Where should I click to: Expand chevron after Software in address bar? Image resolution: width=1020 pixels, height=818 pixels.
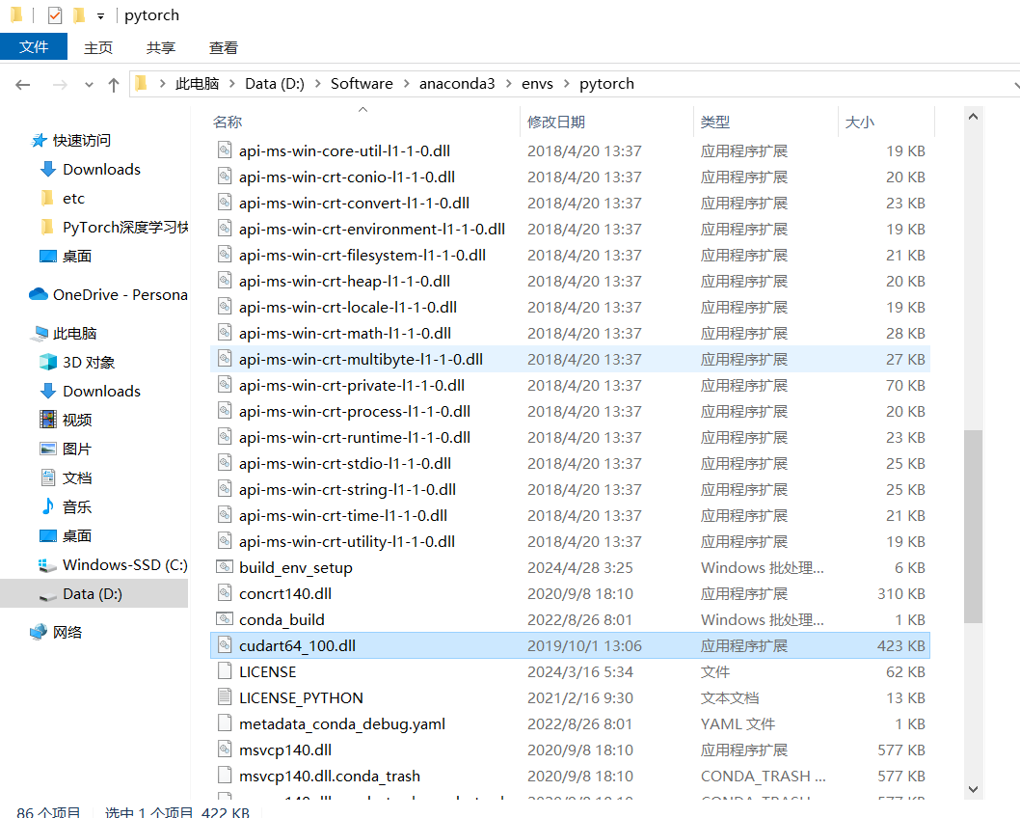coord(407,84)
